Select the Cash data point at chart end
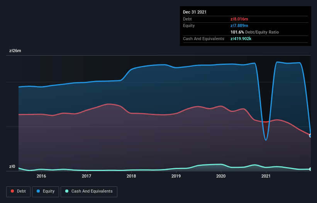This screenshot has width=317, height=203. point(310,169)
